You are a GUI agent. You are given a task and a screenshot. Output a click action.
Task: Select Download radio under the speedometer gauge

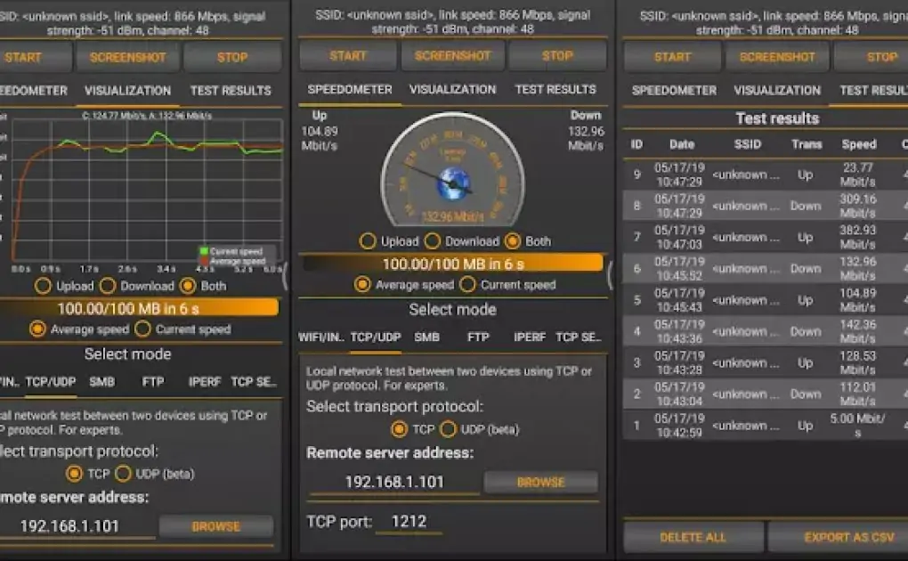[x=432, y=240]
